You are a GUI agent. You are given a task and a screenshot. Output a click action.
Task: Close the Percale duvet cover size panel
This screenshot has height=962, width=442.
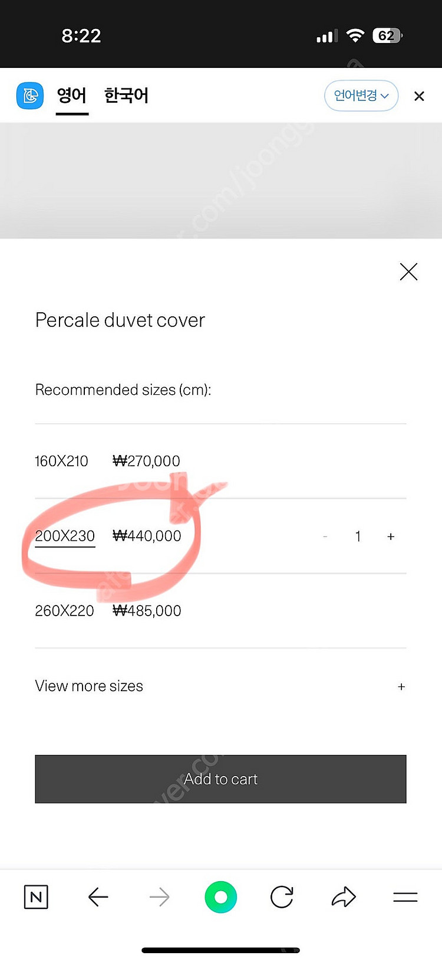tap(408, 271)
